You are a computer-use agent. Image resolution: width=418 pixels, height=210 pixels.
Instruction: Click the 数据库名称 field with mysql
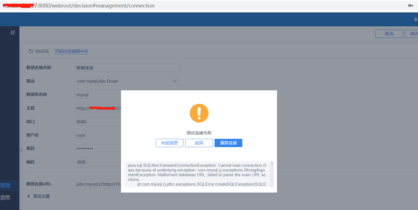pos(98,95)
